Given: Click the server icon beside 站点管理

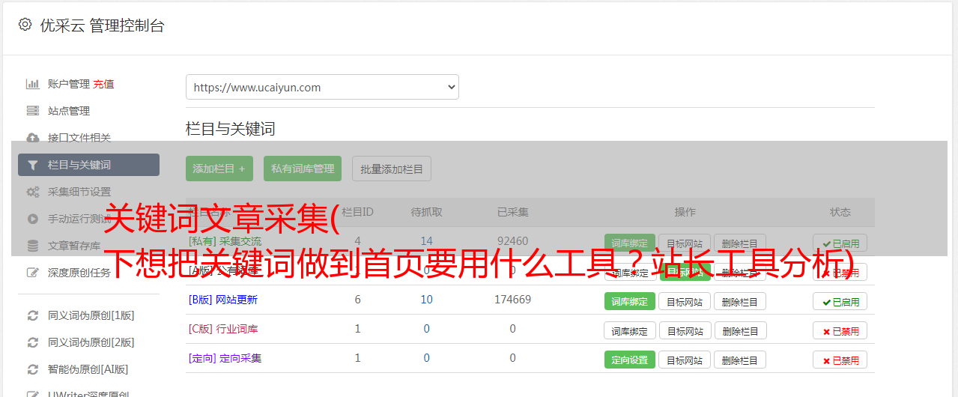Looking at the screenshot, I should (x=32, y=111).
